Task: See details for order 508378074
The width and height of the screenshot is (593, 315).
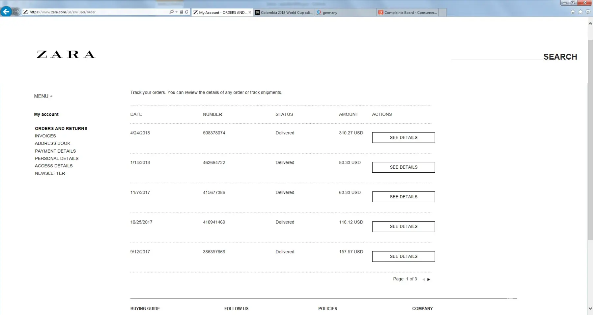Action: coord(403,137)
